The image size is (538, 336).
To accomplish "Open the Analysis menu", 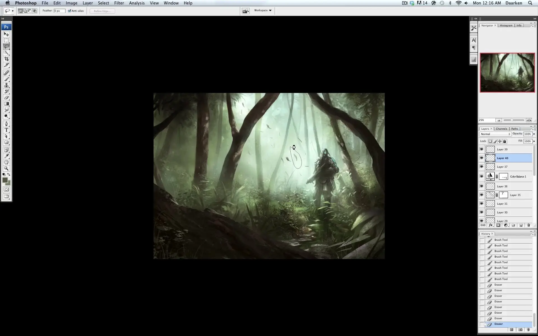I will [137, 3].
